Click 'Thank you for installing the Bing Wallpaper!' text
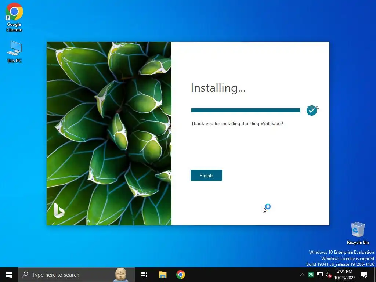The height and width of the screenshot is (282, 376). click(x=237, y=123)
